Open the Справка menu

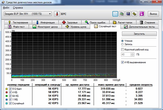18,8
